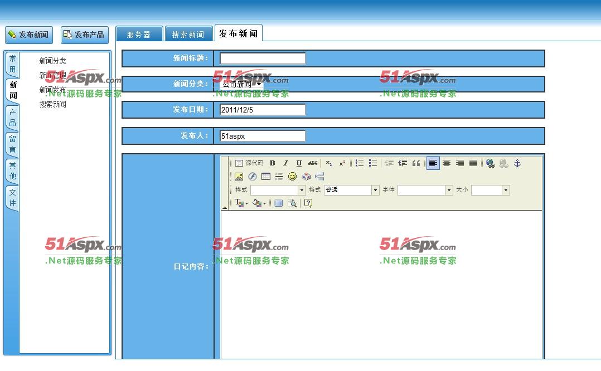Open the 新闻 sidebar tab

pos(13,90)
